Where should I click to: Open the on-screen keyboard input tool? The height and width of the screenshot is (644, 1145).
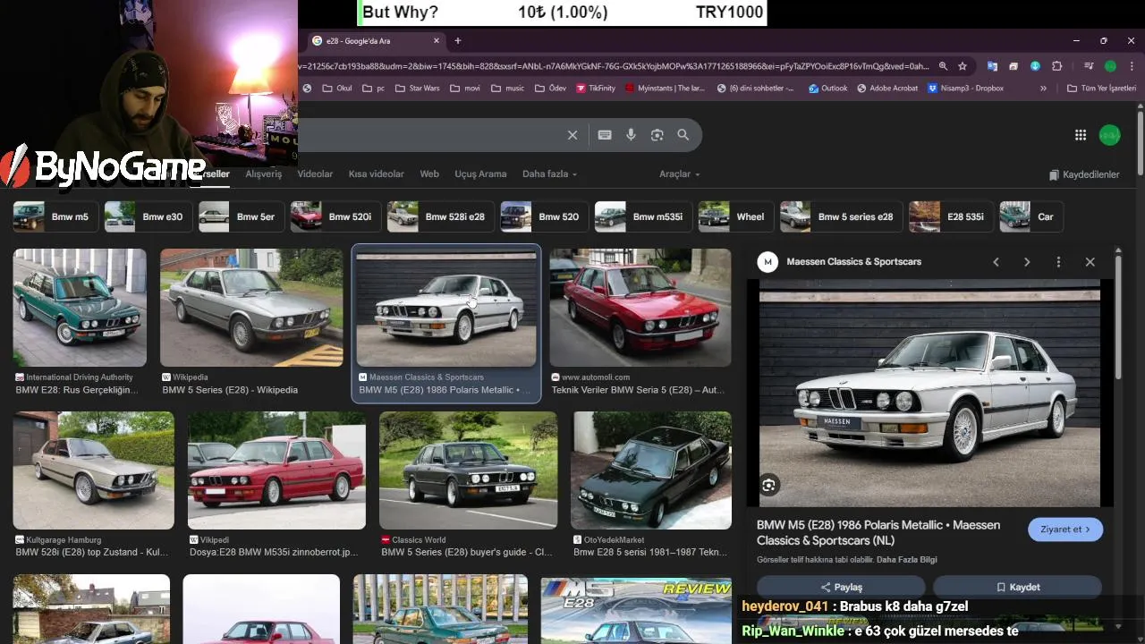point(605,135)
